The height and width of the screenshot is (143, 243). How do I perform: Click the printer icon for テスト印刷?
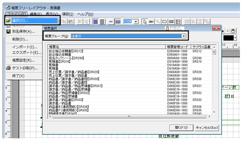point(8,68)
